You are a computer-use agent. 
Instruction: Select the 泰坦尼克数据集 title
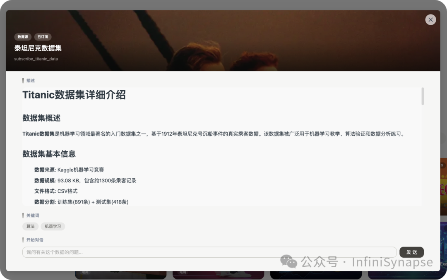click(38, 48)
